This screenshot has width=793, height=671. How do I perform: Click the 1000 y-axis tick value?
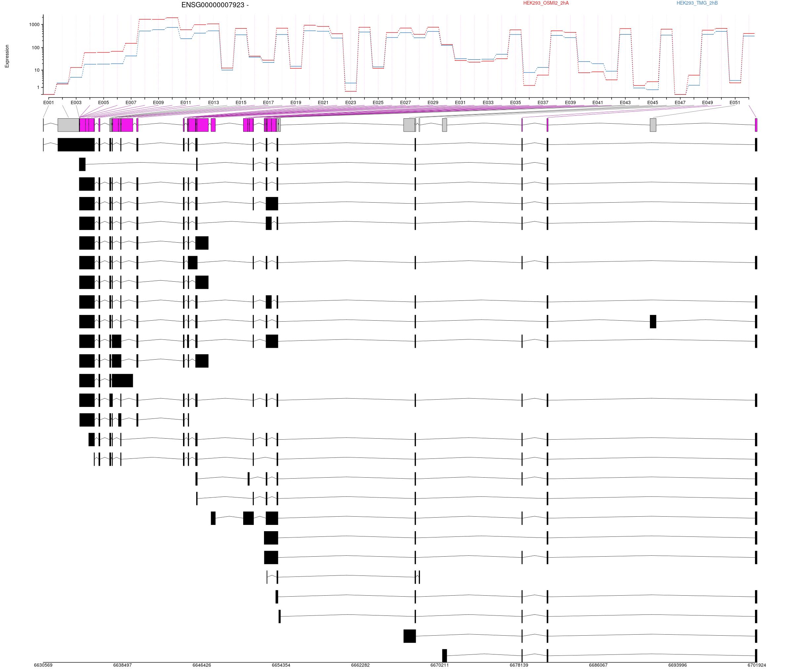(34, 25)
